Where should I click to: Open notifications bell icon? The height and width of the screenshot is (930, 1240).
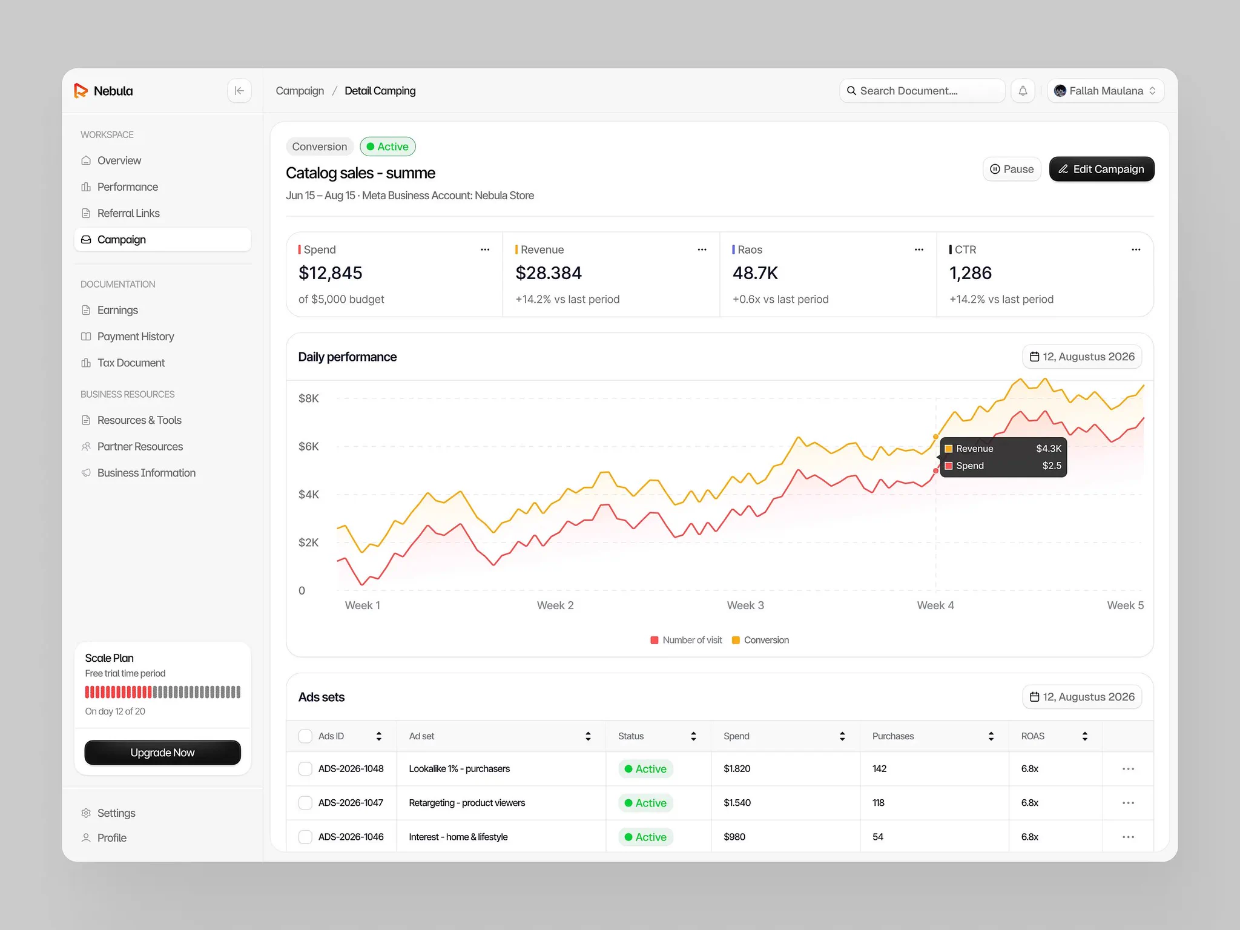(1023, 91)
